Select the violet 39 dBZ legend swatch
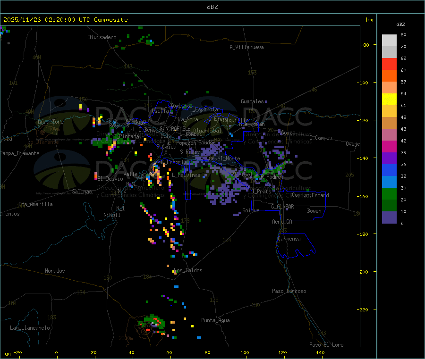The image size is (425, 359). [x=389, y=159]
